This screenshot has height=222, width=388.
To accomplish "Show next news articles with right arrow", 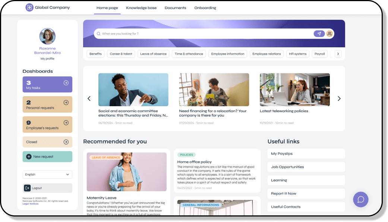I will point(339,99).
